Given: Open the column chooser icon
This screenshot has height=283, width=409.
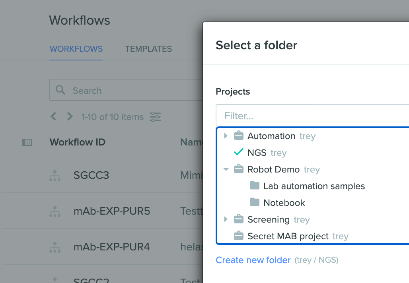Looking at the screenshot, I should [27, 142].
